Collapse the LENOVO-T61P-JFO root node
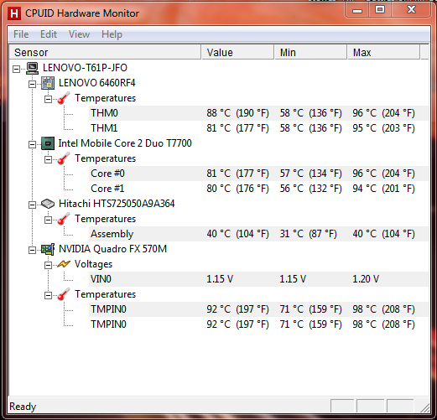Image resolution: width=437 pixels, height=420 pixels. pos(17,69)
